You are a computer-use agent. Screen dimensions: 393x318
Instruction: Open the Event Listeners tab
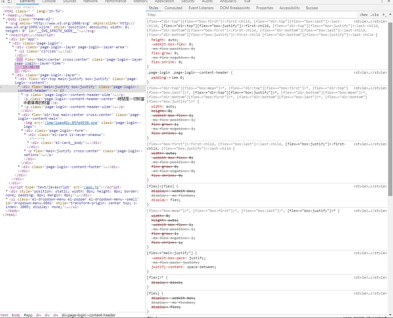[x=201, y=8]
